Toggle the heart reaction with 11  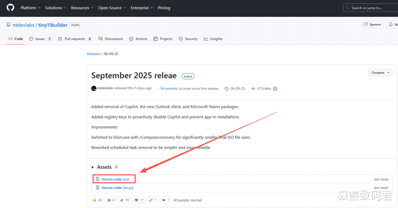139,200
